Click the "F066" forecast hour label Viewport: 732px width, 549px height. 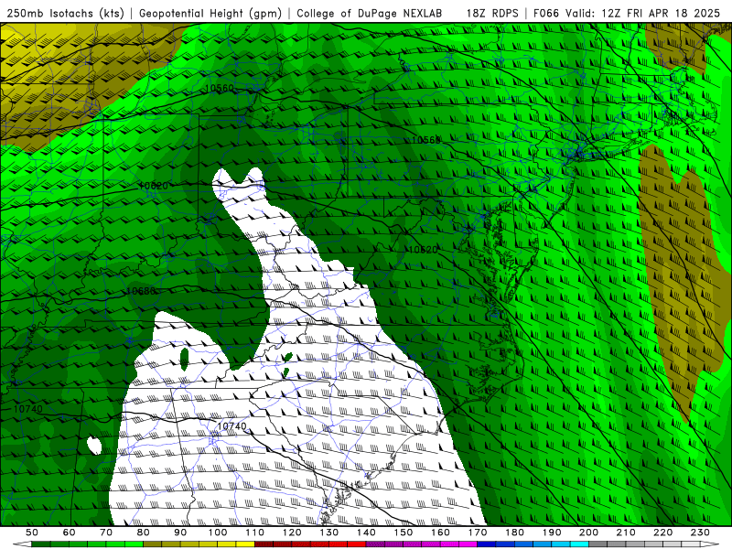(546, 13)
